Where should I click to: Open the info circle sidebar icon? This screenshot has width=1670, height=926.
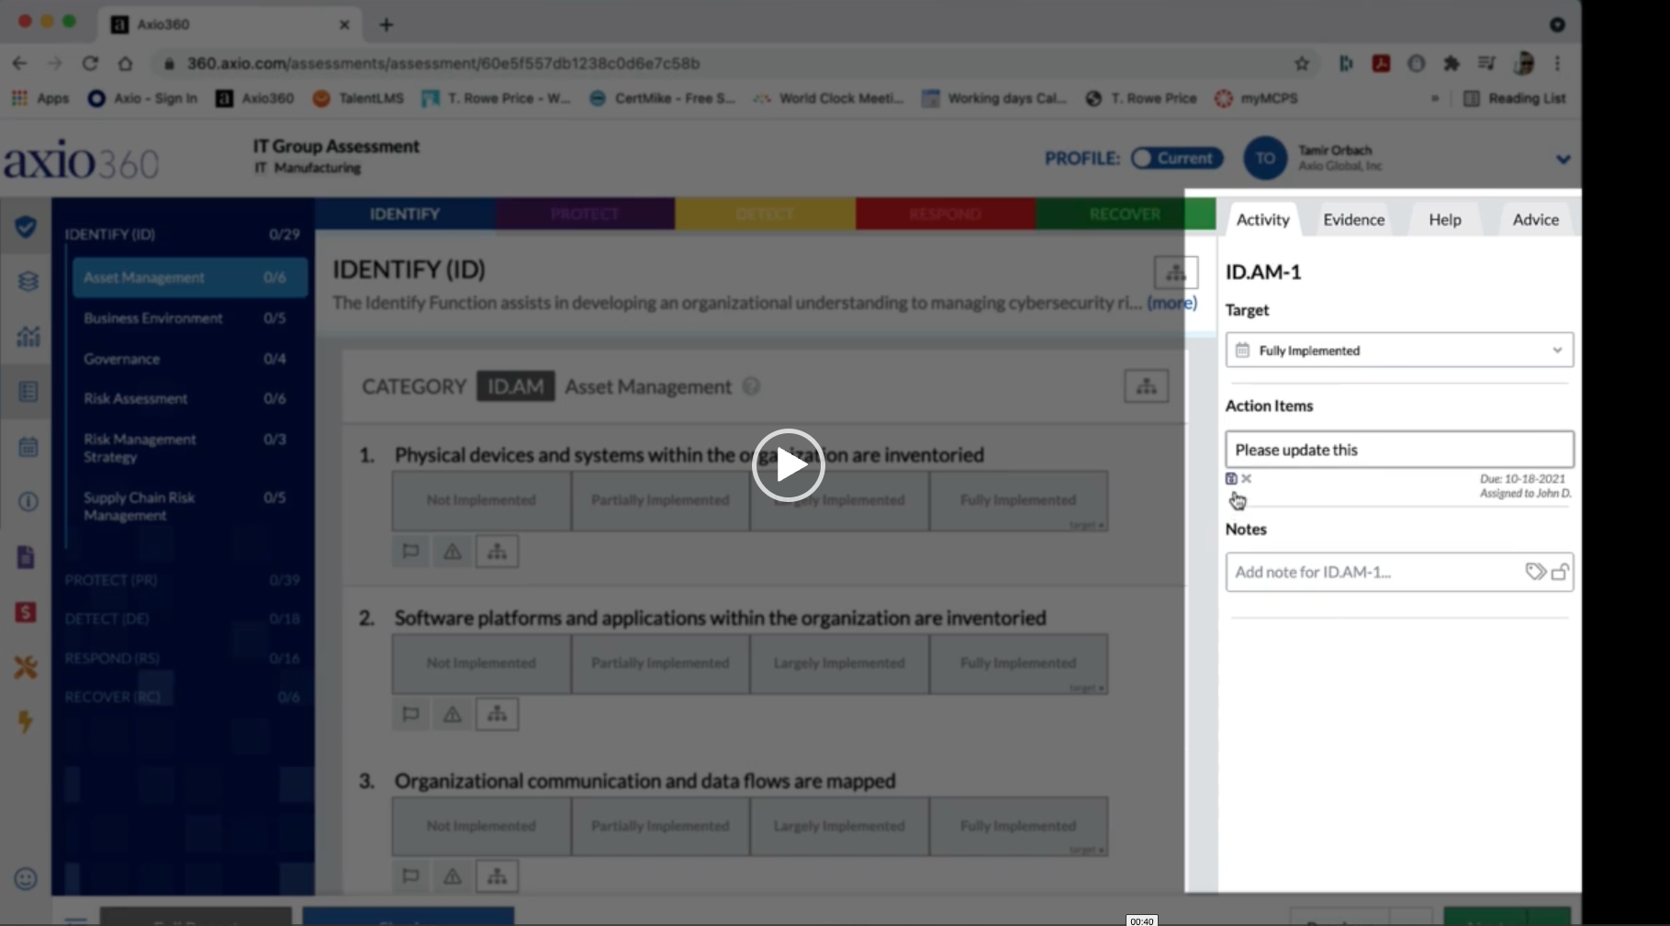click(x=28, y=501)
